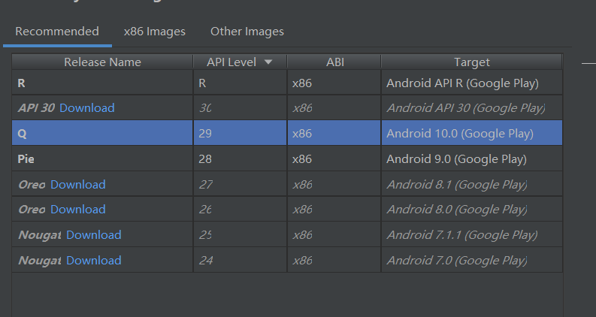Image resolution: width=596 pixels, height=317 pixels.
Task: Toggle the API Level sort arrow
Action: pyautogui.click(x=268, y=62)
